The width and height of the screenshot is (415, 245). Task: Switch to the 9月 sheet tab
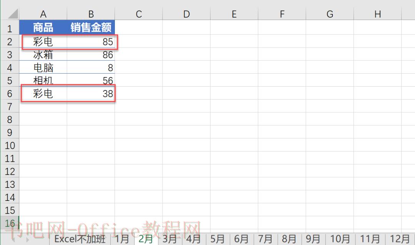313,239
